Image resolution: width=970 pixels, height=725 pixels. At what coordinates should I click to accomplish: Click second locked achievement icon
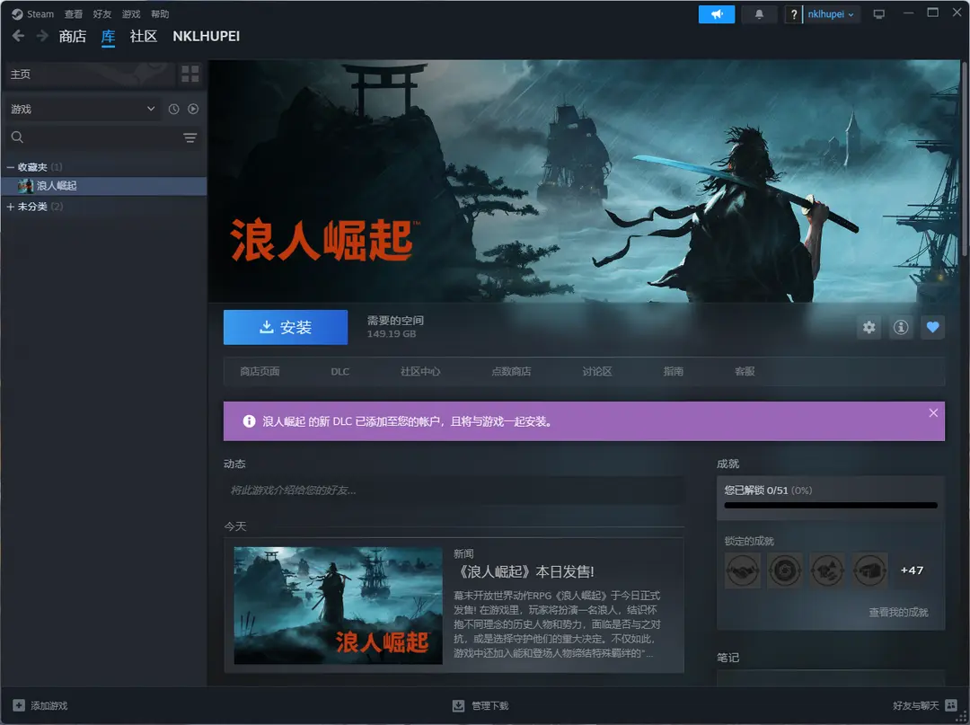tap(785, 570)
